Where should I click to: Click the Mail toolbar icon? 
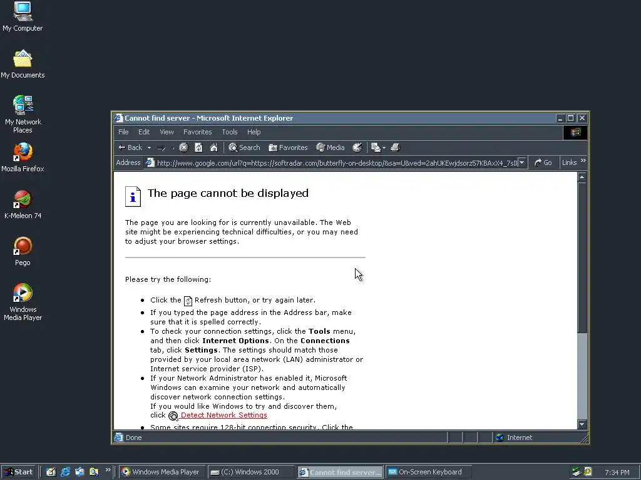(x=376, y=147)
